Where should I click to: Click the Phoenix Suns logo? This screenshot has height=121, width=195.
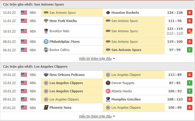(x=46, y=108)
